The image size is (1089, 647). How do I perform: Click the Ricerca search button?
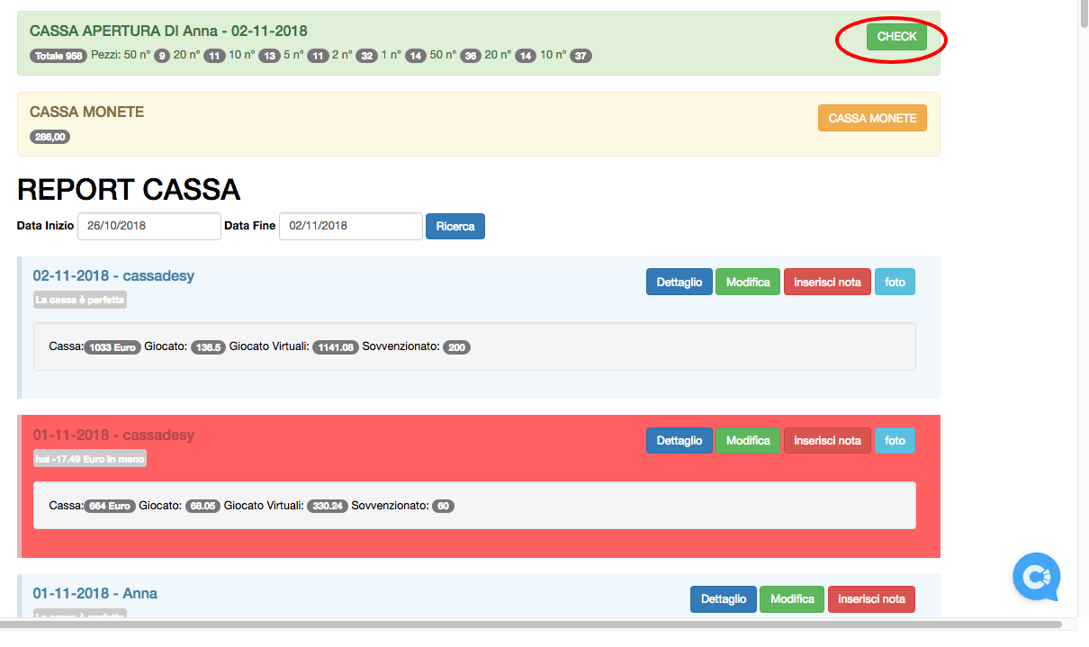click(x=454, y=227)
